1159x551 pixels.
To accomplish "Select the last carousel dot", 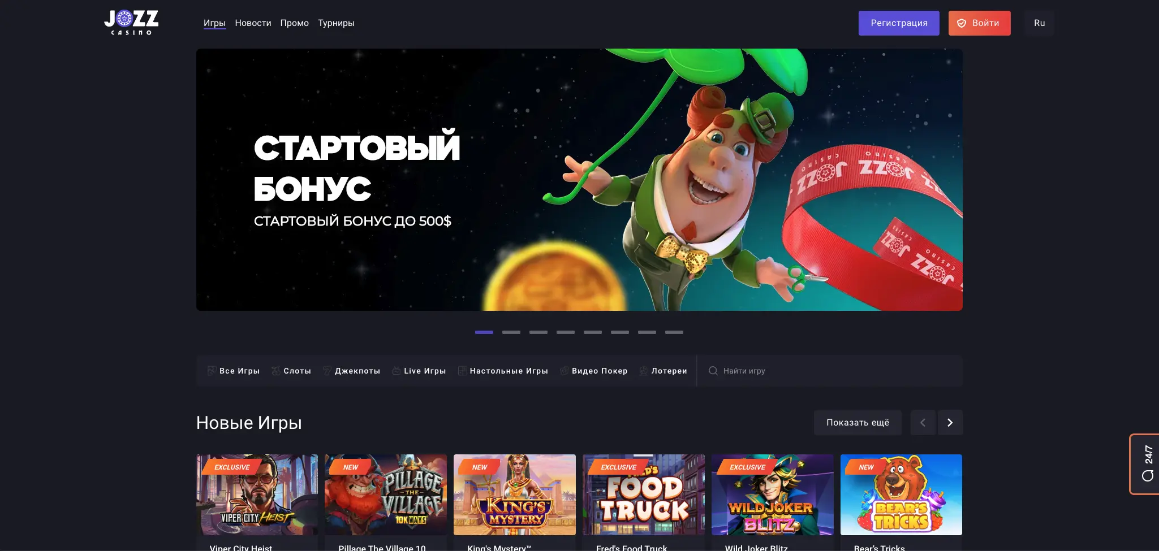I will (x=674, y=332).
